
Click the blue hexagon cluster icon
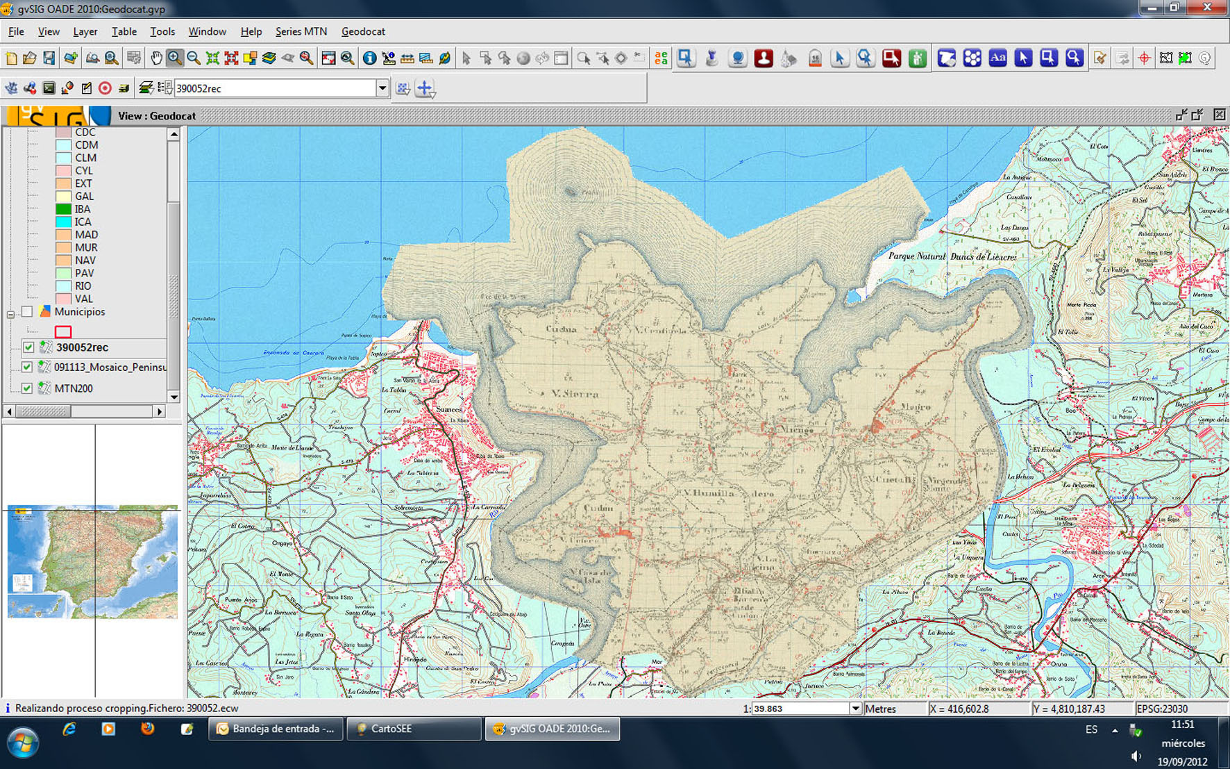(x=972, y=58)
